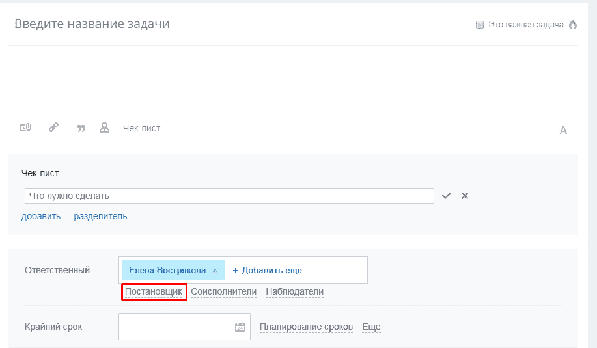The width and height of the screenshot is (597, 348).
Task: Click the attach file icon in editor toolbar
Action: (x=26, y=128)
